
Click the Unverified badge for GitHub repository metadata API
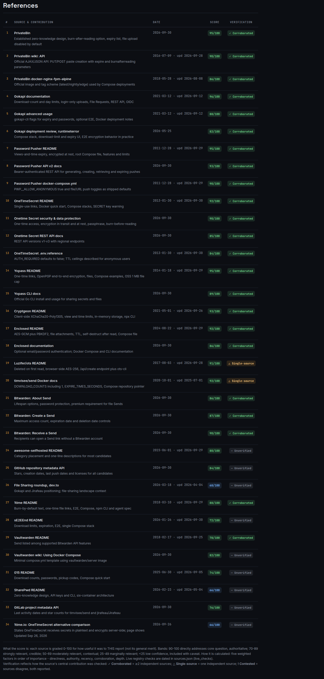click(241, 468)
